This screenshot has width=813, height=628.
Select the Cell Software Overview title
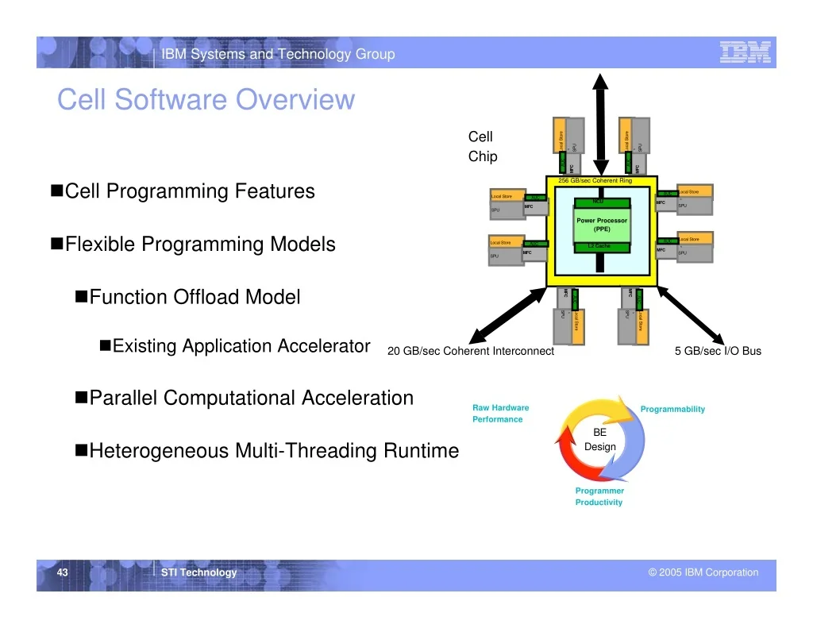click(x=206, y=99)
